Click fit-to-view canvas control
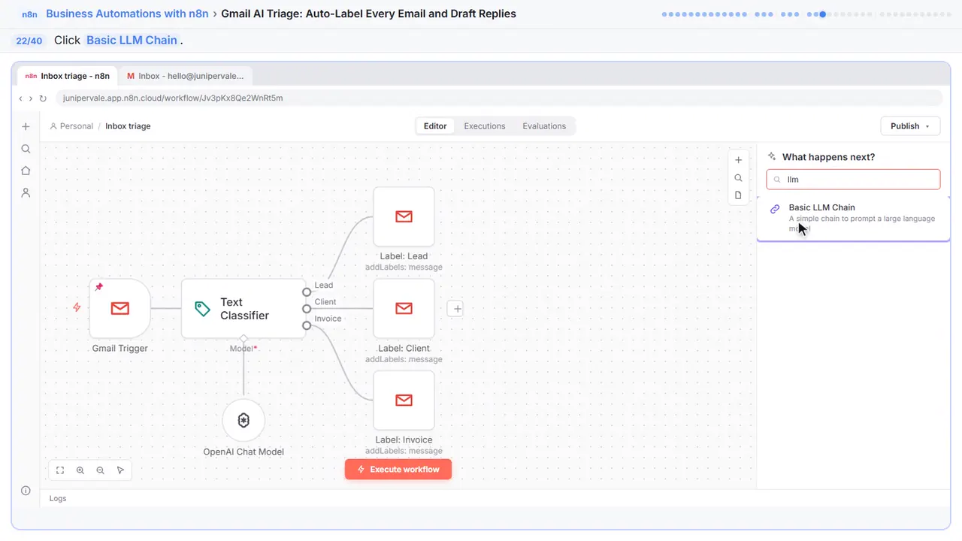Viewport: 962px width, 541px height. [60, 470]
